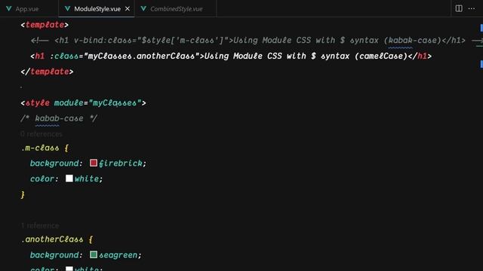Viewport: 483px width, 271px height.
Task: Click Vue icon on App.vue tab
Action: pyautogui.click(x=9, y=9)
